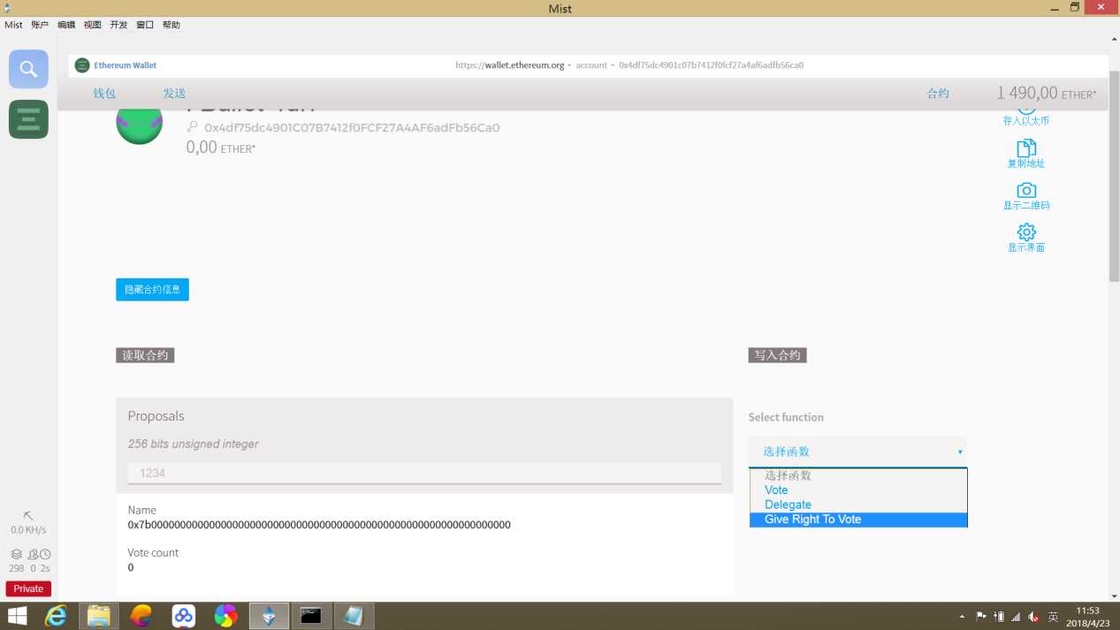
Task: Open the 窗口 menu
Action: [145, 25]
